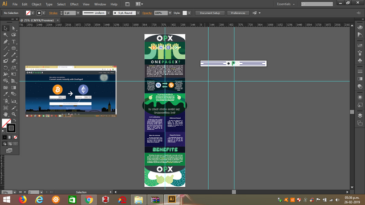This screenshot has height=205, width=365.
Task: Open the Effect menu
Action: point(74,4)
